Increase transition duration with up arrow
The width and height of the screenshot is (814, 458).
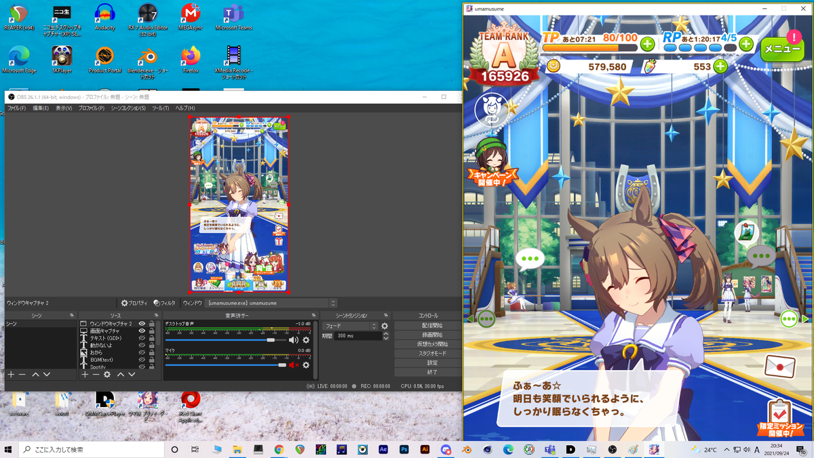[x=386, y=333]
